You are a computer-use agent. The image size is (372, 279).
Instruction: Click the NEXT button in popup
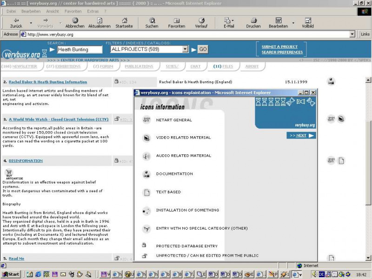301,135
